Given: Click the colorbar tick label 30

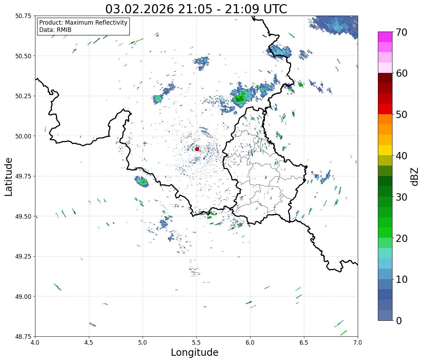Looking at the screenshot, I should [401, 197].
